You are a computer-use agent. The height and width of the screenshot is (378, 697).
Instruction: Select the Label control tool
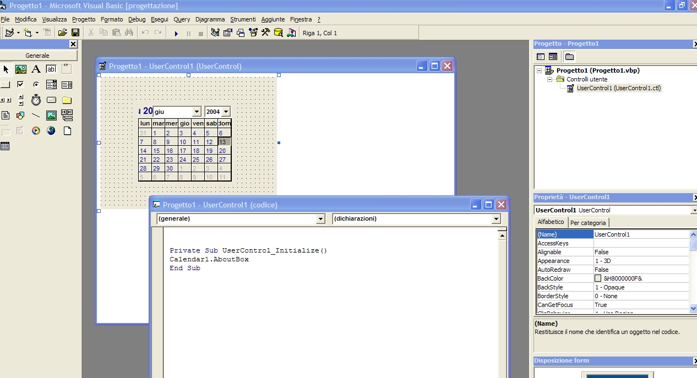36,69
